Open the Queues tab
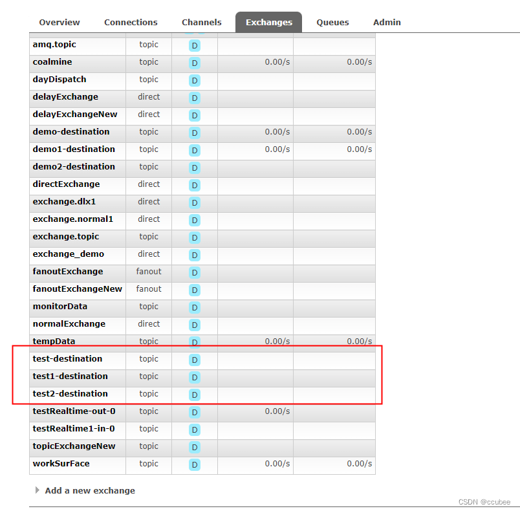This screenshot has height=511, width=520. tap(332, 22)
